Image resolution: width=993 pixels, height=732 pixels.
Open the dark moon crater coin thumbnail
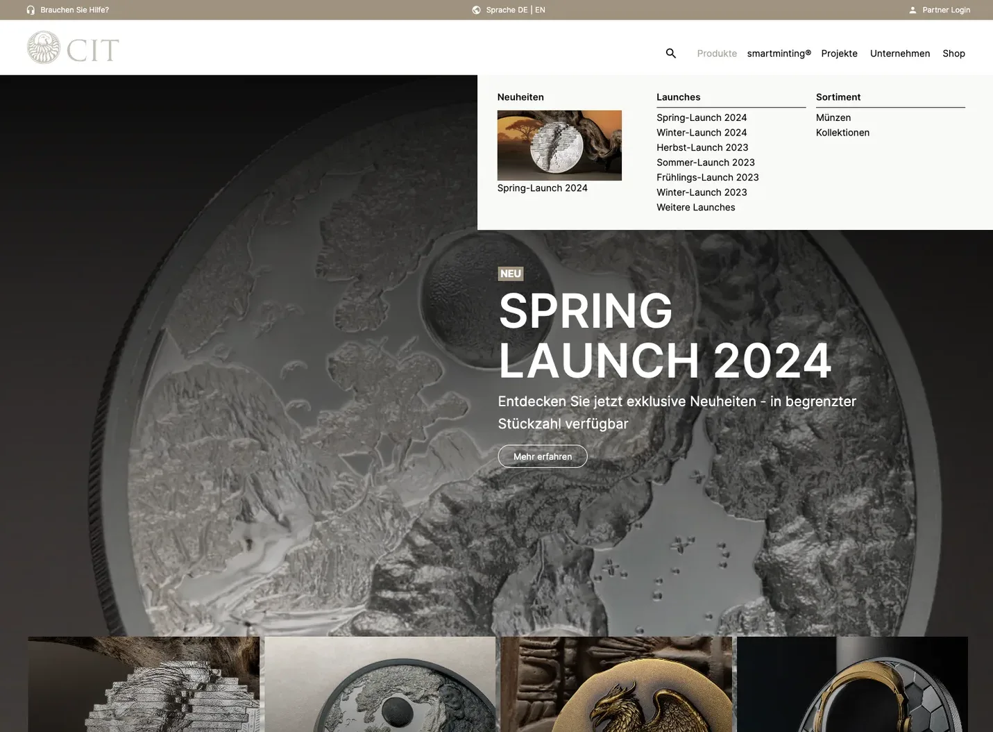[380, 684]
